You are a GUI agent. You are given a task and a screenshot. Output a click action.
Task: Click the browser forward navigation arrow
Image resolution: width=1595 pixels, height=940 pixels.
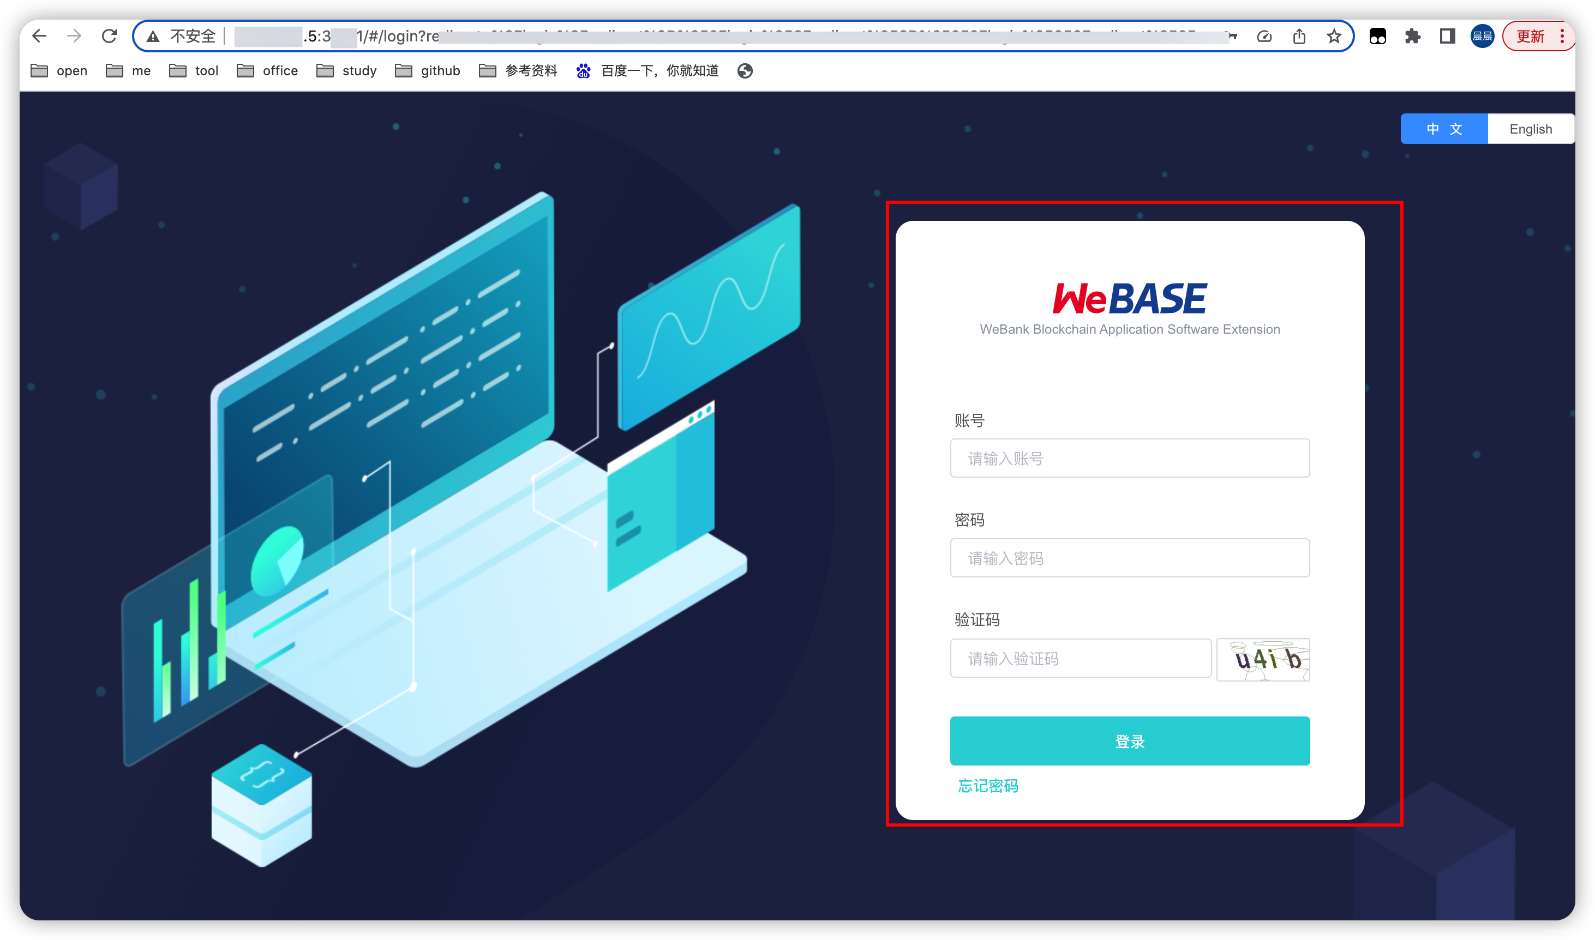coord(75,35)
